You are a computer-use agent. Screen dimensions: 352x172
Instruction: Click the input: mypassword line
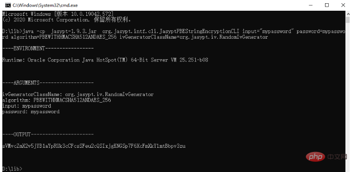pyautogui.click(x=27, y=106)
